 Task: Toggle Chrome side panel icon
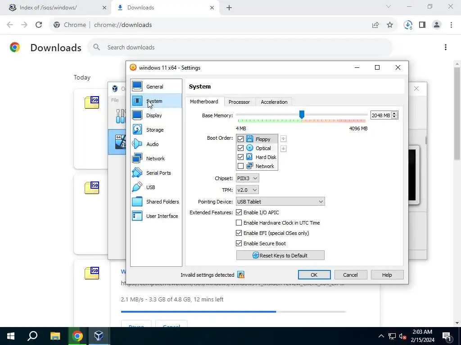422,25
